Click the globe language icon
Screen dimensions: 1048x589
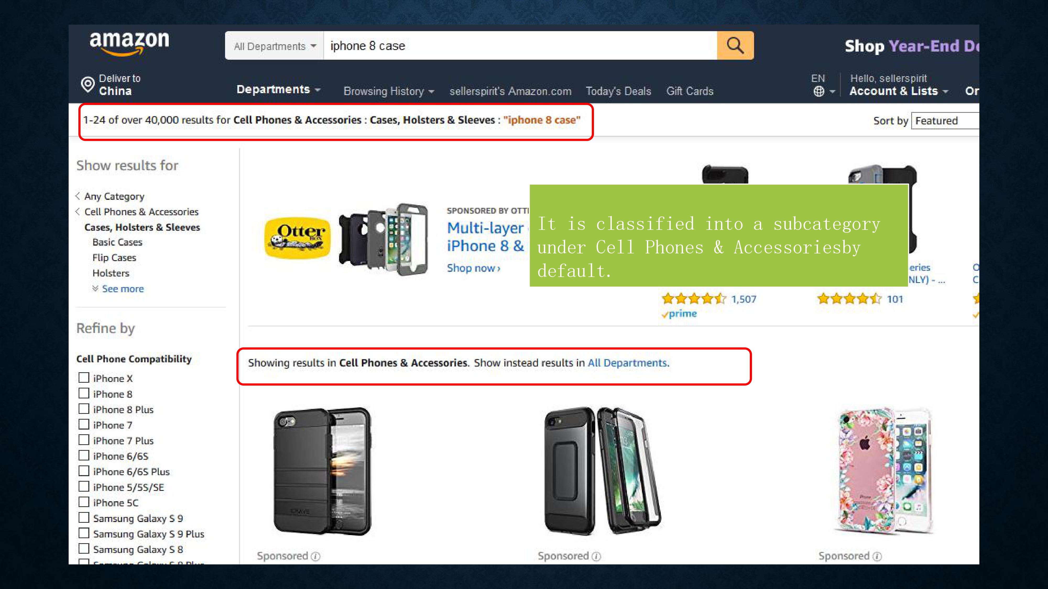(x=818, y=91)
